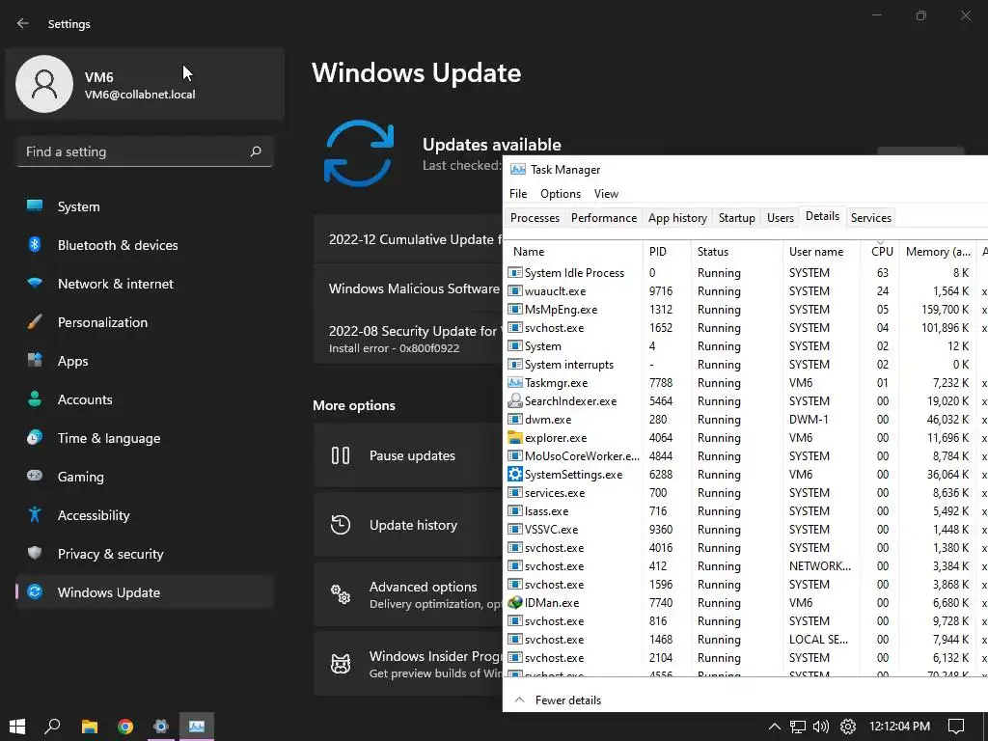Open File Explorer from taskbar
The height and width of the screenshot is (741, 988).
pos(90,727)
